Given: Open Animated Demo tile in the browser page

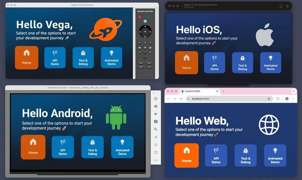Looking at the screenshot, I should 275,156.
